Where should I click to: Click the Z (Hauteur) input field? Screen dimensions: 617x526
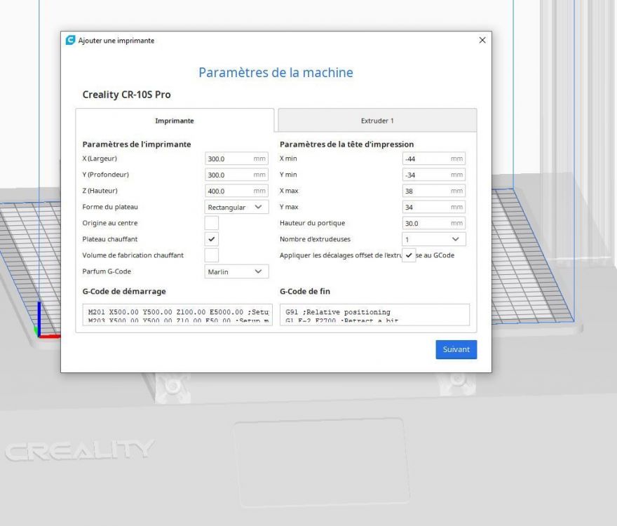tap(236, 191)
